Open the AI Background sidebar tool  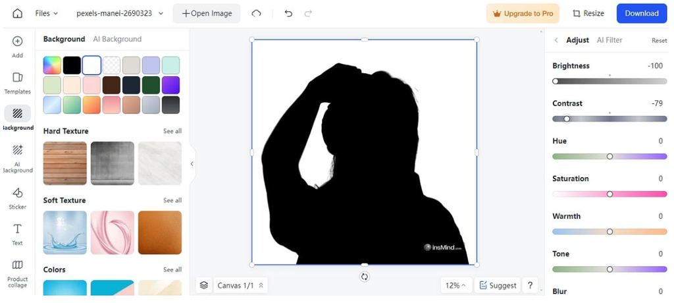pyautogui.click(x=17, y=158)
